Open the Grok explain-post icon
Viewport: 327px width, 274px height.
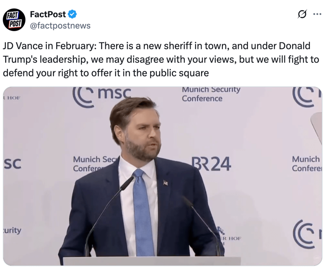pos(302,15)
